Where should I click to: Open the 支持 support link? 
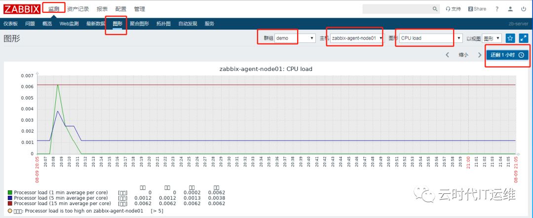coord(453,9)
